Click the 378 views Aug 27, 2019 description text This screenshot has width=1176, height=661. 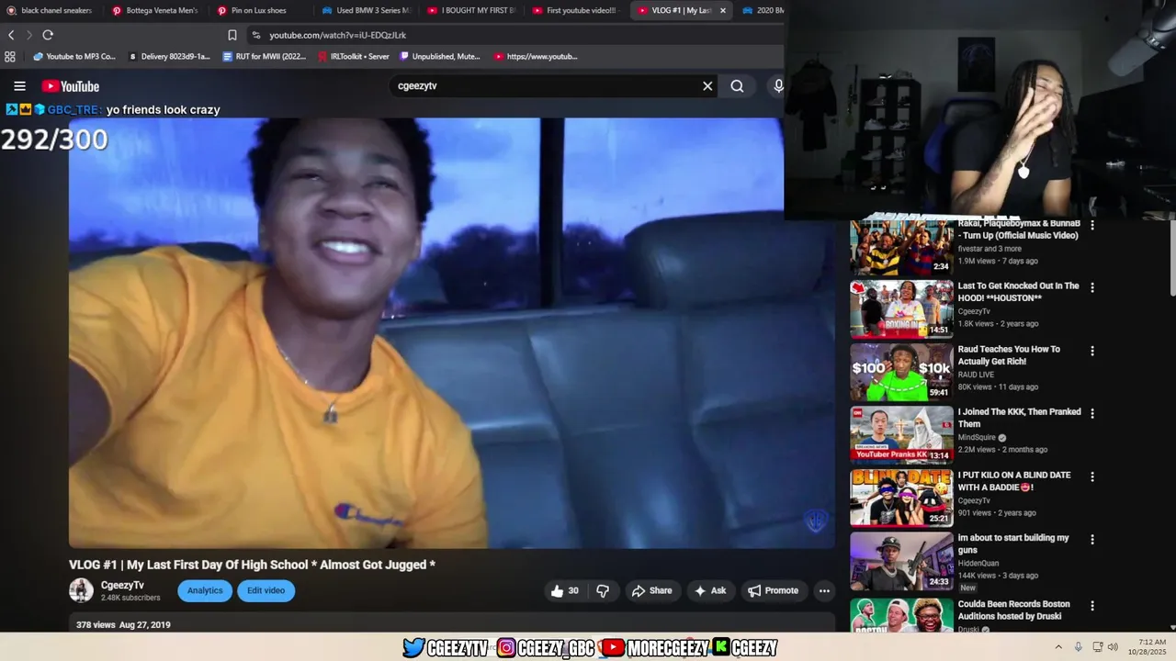click(x=123, y=625)
